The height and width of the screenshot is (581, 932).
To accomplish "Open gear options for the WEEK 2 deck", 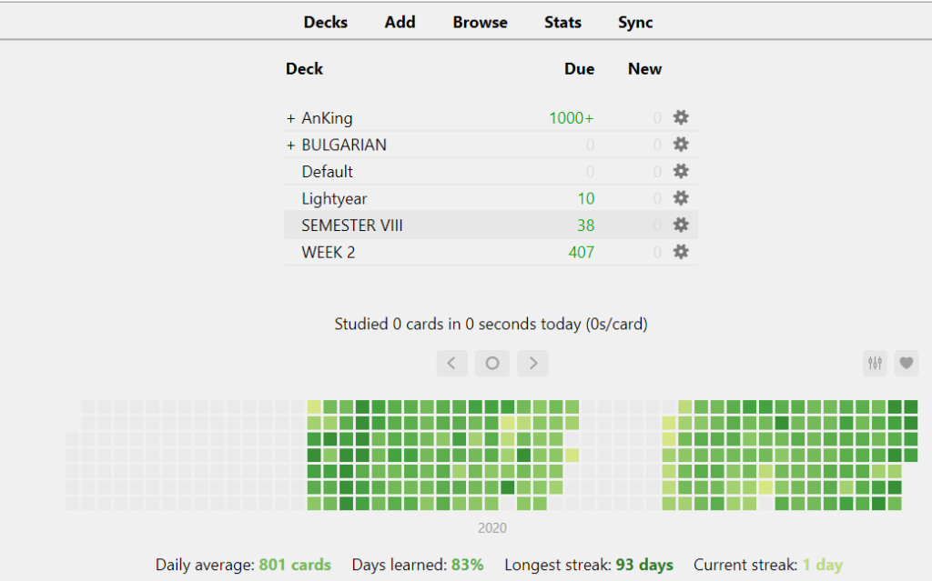I will pyautogui.click(x=680, y=252).
